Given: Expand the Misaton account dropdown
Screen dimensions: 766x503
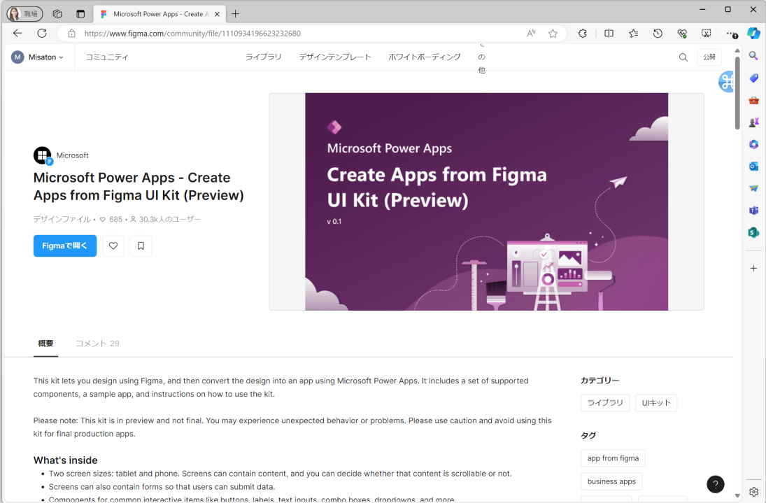Looking at the screenshot, I should 38,57.
